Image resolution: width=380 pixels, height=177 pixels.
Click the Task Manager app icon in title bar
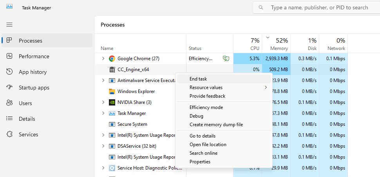9,7
